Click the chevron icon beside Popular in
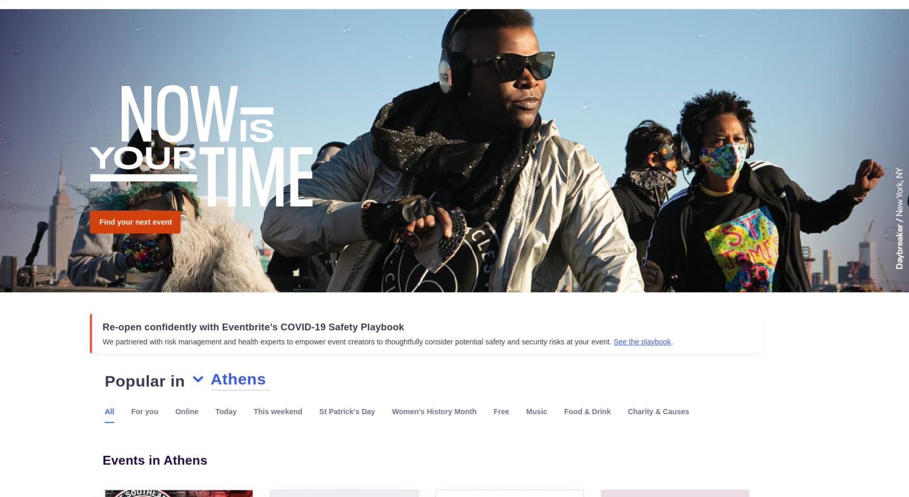 click(x=198, y=380)
